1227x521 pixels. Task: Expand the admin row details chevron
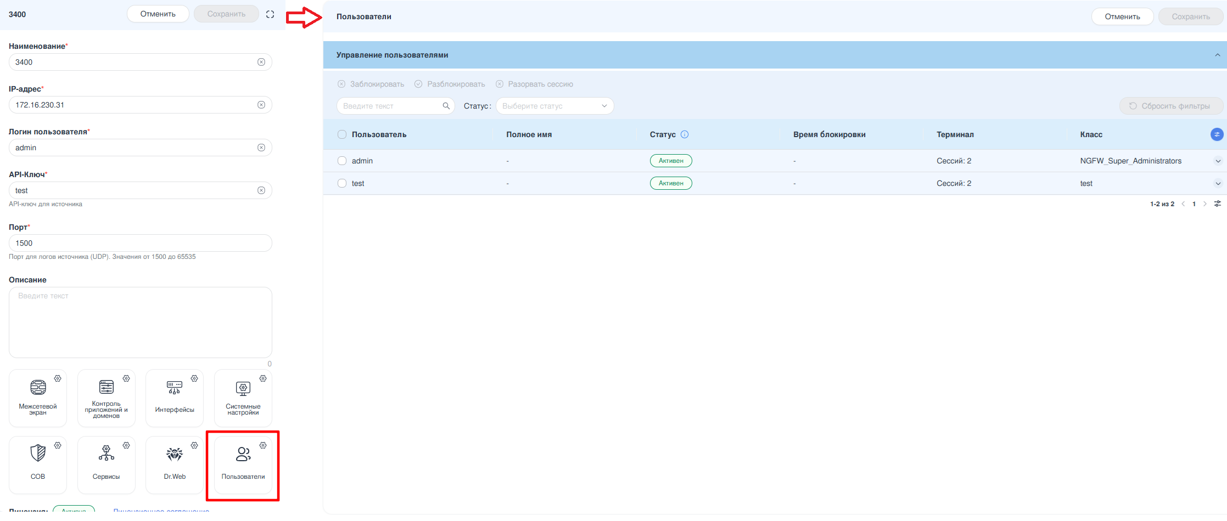point(1218,161)
